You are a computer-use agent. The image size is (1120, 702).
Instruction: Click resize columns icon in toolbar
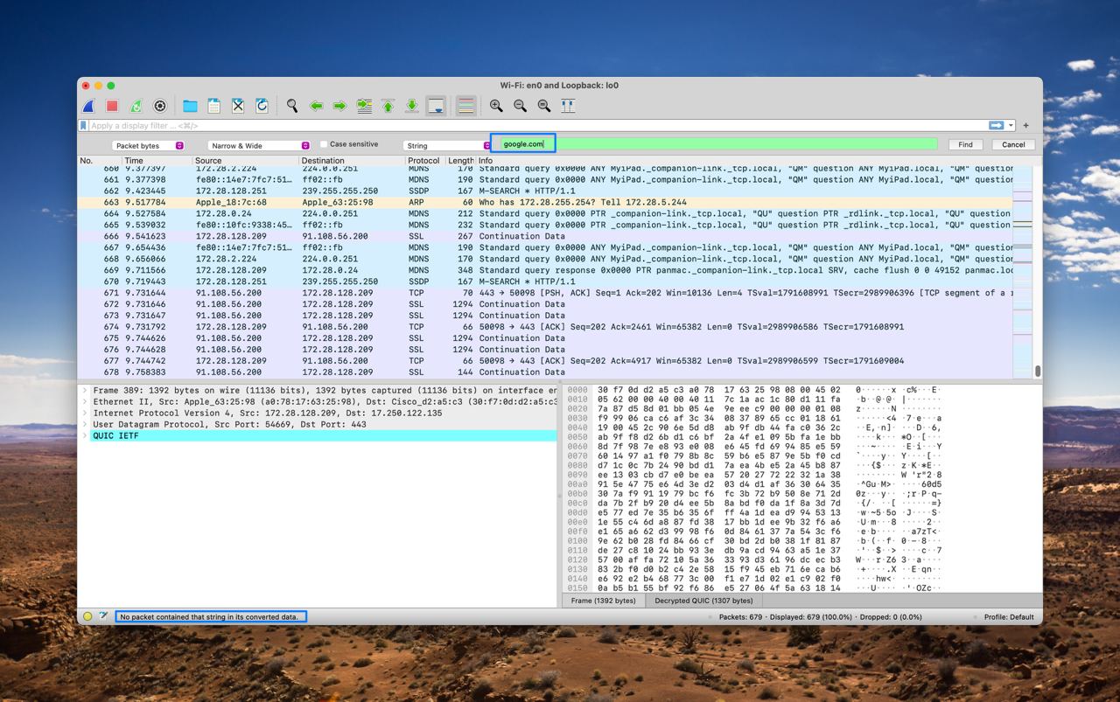[x=568, y=106]
